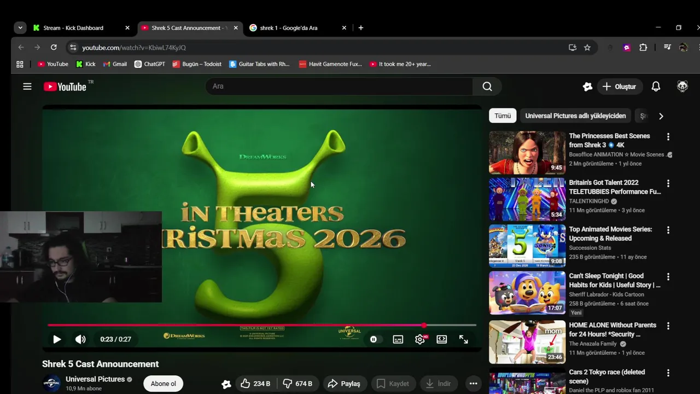Open Gmail bookmark
This screenshot has width=700, height=394.
pos(115,64)
